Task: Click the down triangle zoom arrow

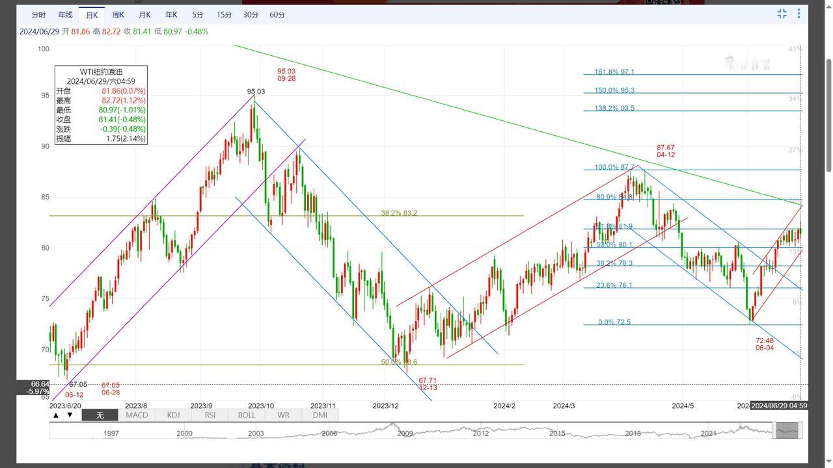Action: pos(70,415)
